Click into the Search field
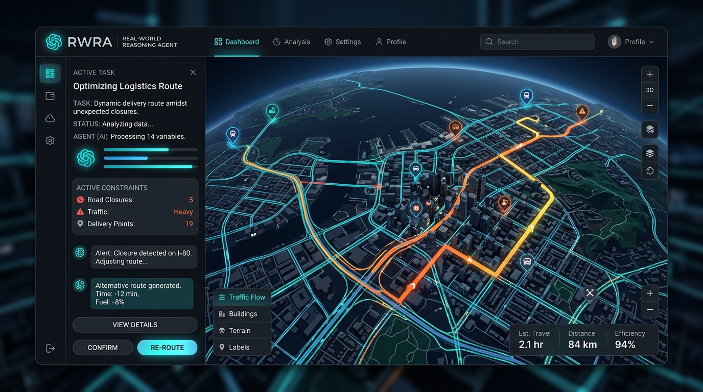Image resolution: width=703 pixels, height=392 pixels. [537, 42]
